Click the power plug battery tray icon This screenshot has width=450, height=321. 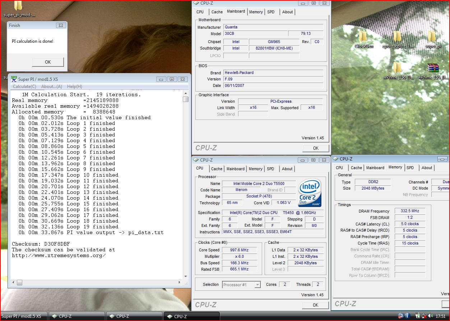418,316
